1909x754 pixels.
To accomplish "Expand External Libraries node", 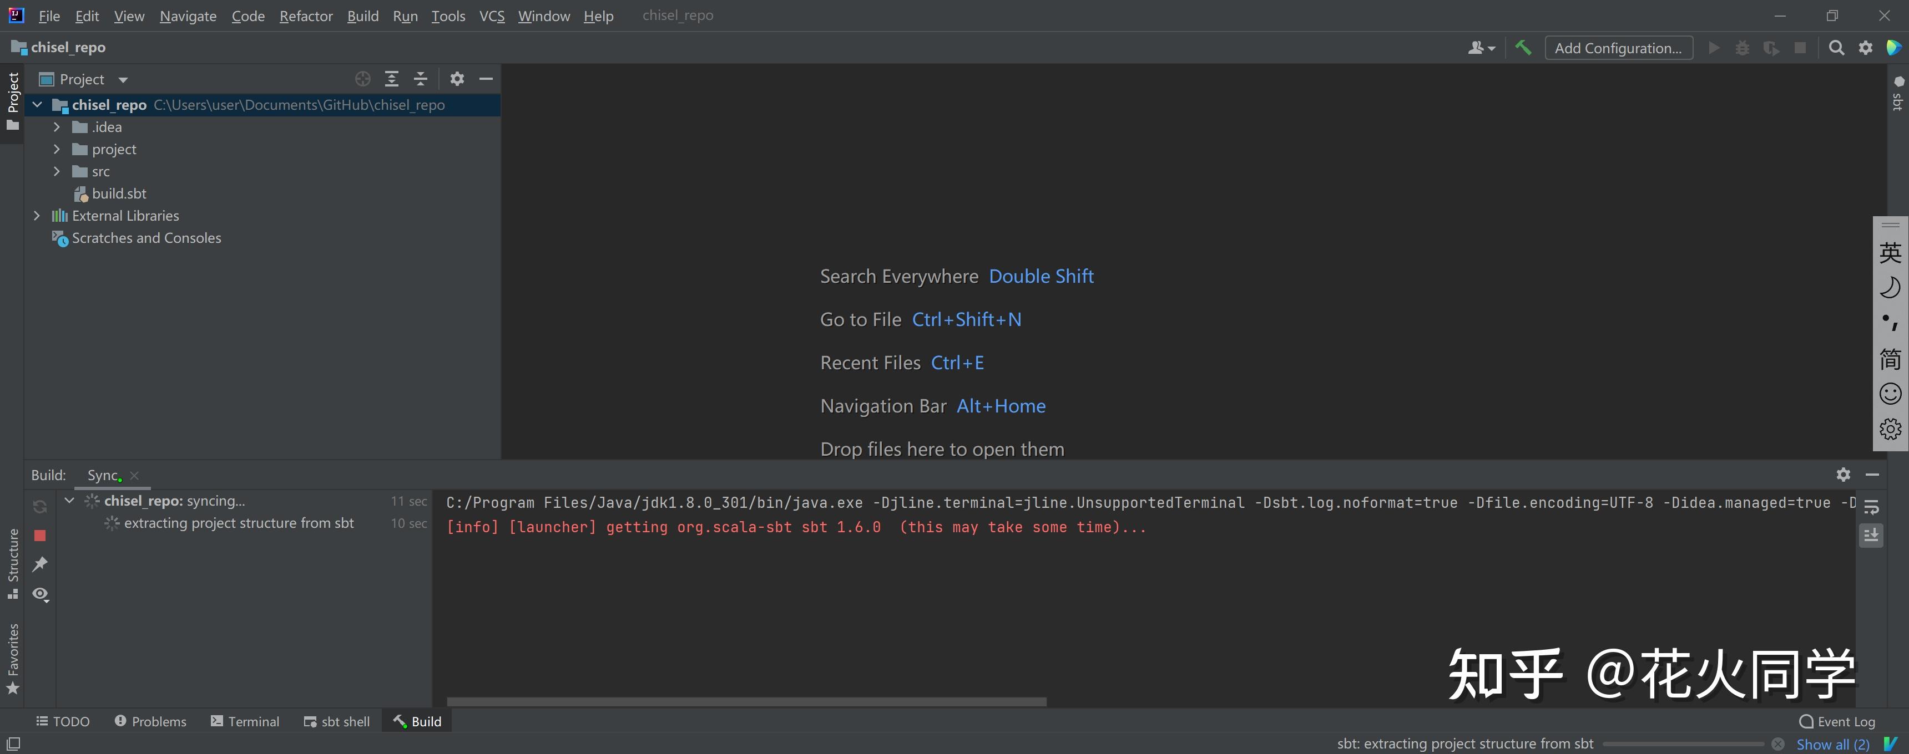I will coord(36,216).
